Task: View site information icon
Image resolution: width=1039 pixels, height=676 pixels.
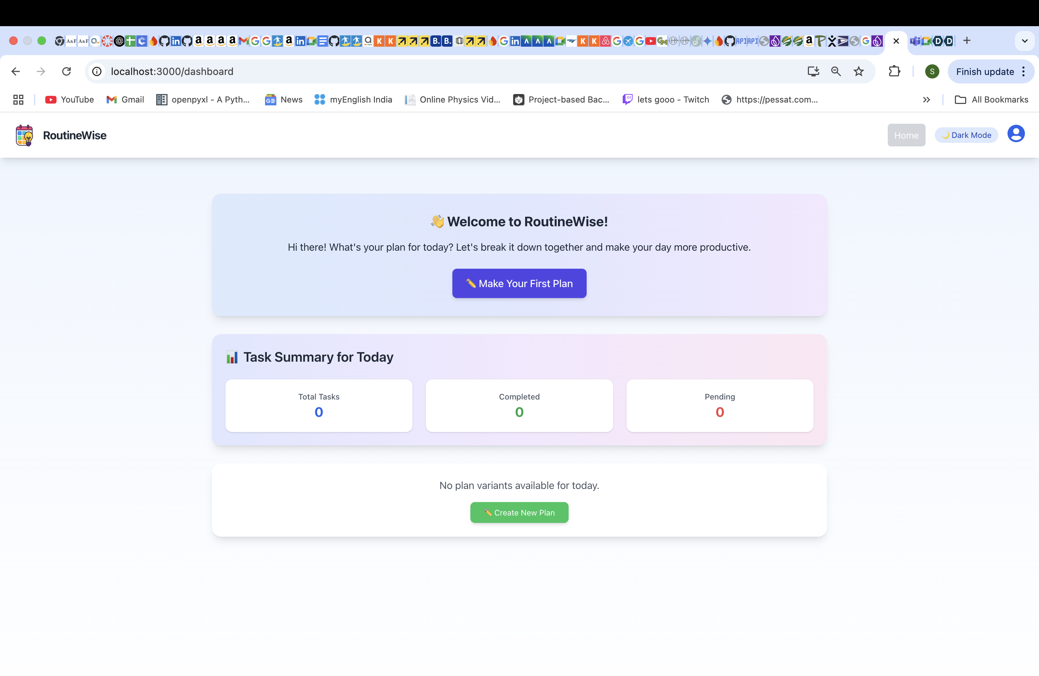Action: [x=97, y=72]
